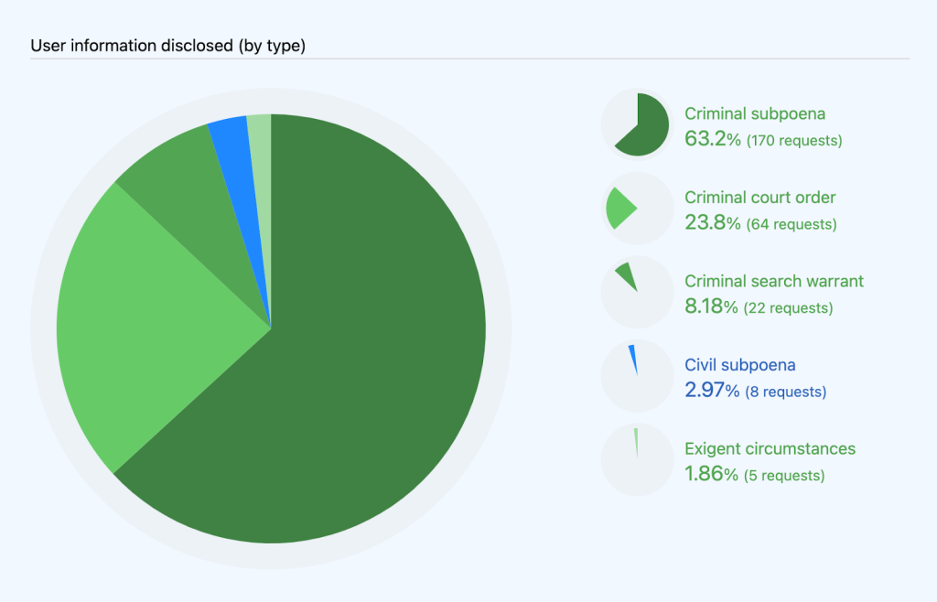The height and width of the screenshot is (602, 937).
Task: Click the Criminal court order legend label
Action: 759,198
